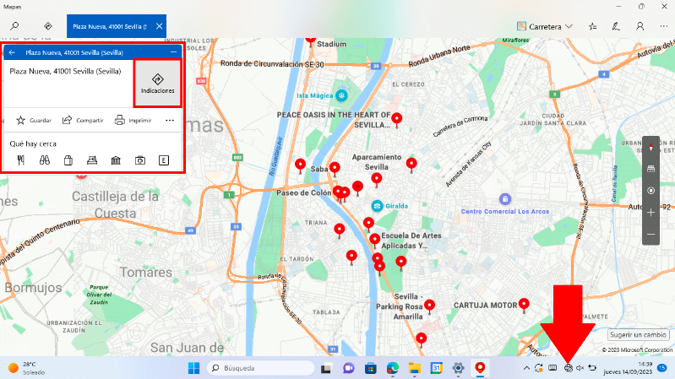This screenshot has height=379, width=675.
Task: Go back using the panel arrow
Action: coord(12,52)
